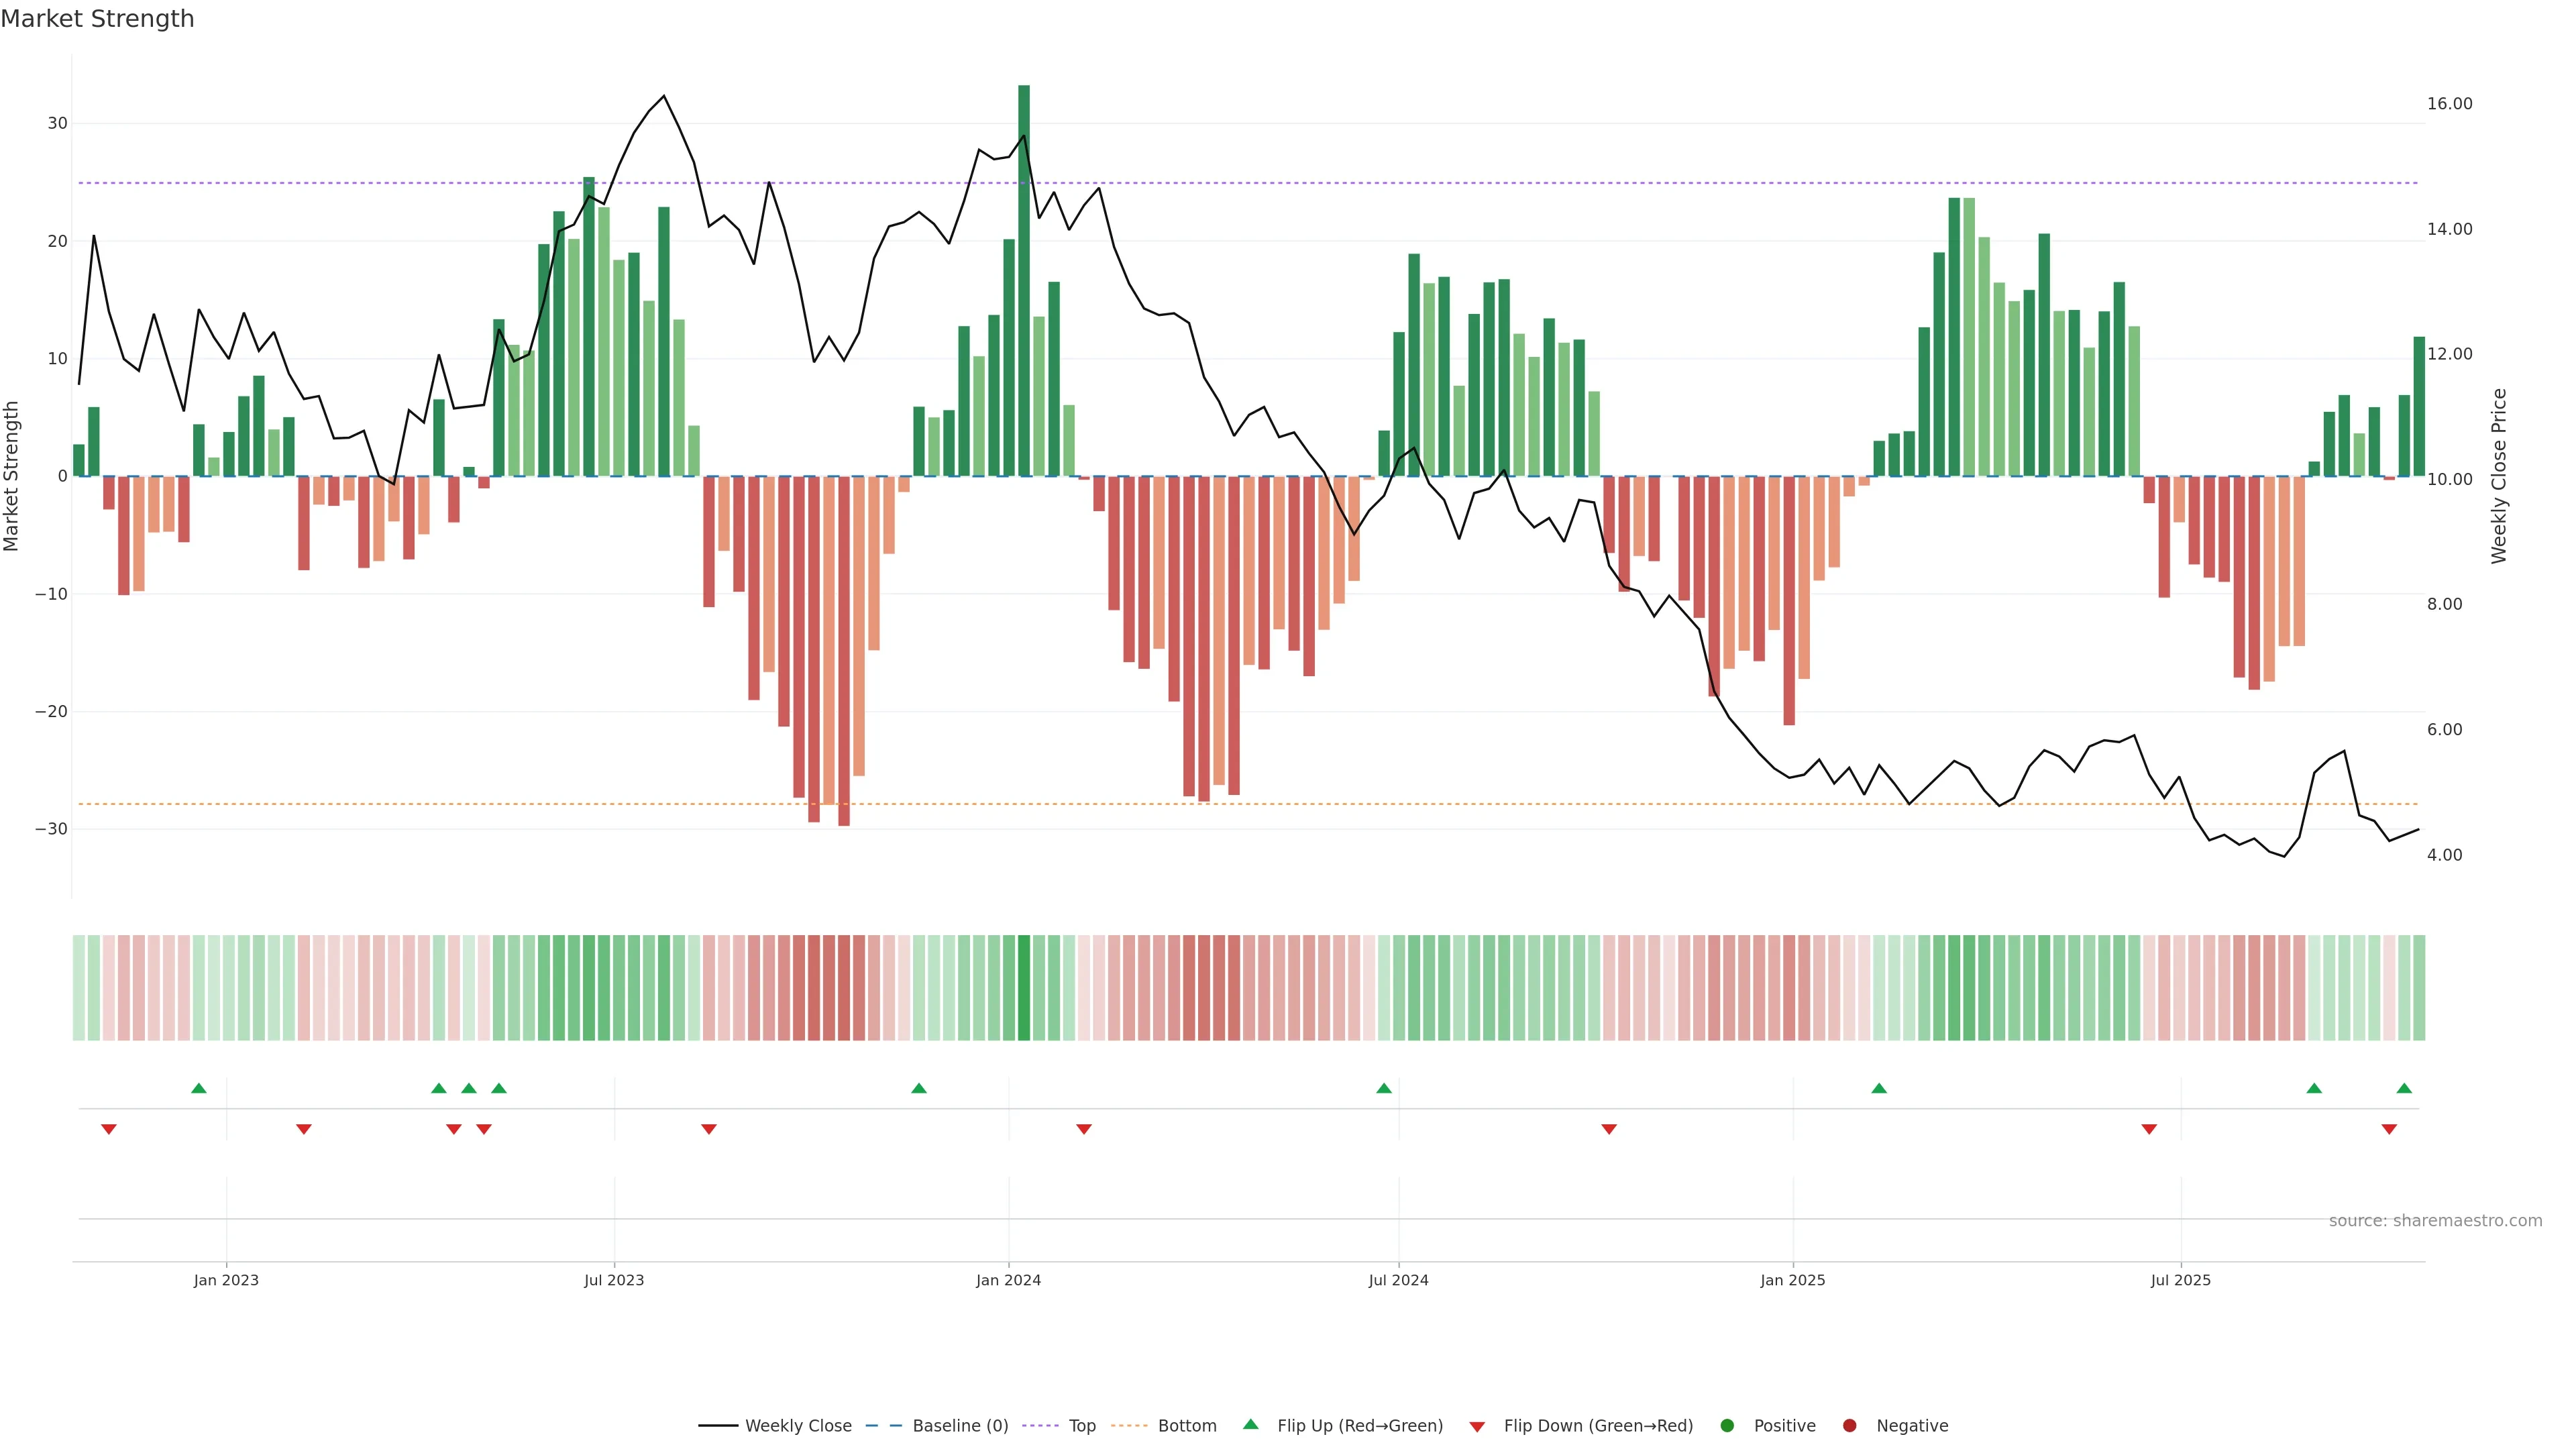Click the Flip Down red triangle legend icon

[x=1477, y=1426]
